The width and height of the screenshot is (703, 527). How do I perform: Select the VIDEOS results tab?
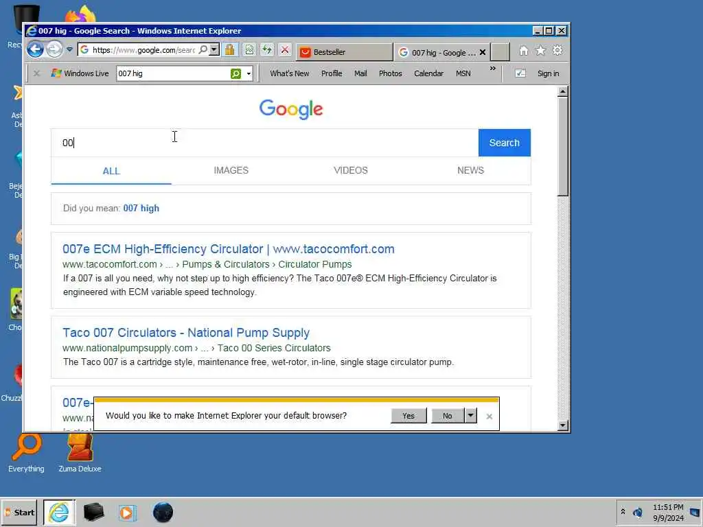(351, 170)
